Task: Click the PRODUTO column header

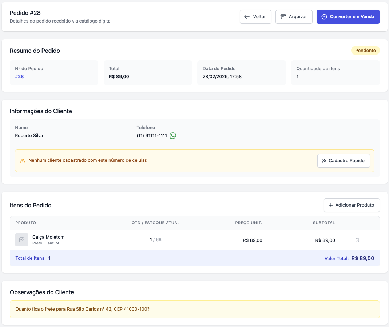Action: (x=26, y=223)
